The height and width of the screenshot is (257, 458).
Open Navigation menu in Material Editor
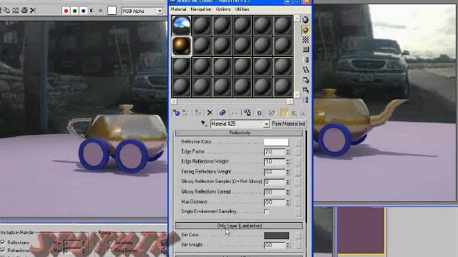[x=200, y=9]
